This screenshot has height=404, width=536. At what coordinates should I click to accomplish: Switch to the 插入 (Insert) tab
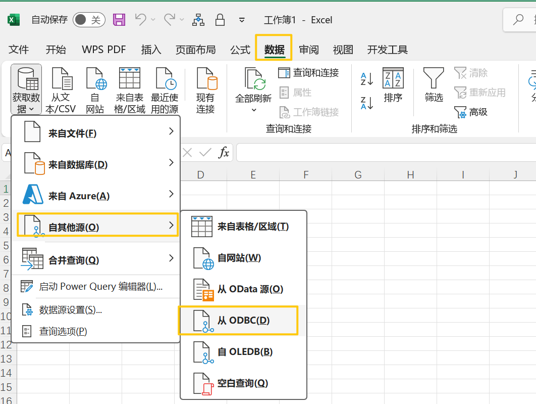click(x=151, y=50)
